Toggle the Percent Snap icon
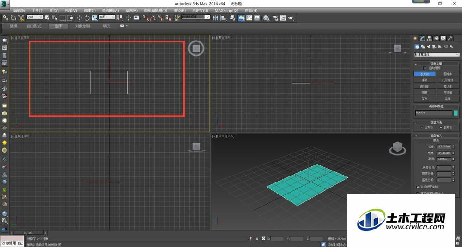Image resolution: width=462 pixels, height=247 pixels. pyautogui.click(x=161, y=18)
